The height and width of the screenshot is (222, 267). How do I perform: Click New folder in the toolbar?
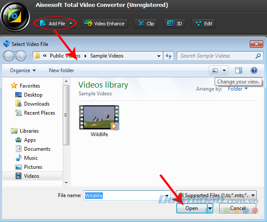[x=61, y=70]
